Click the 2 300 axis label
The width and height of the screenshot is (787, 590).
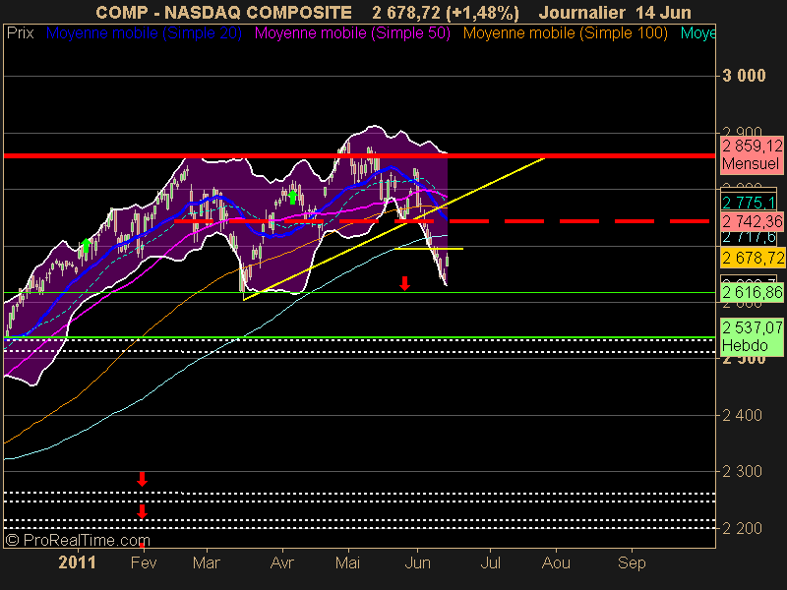[x=742, y=471]
